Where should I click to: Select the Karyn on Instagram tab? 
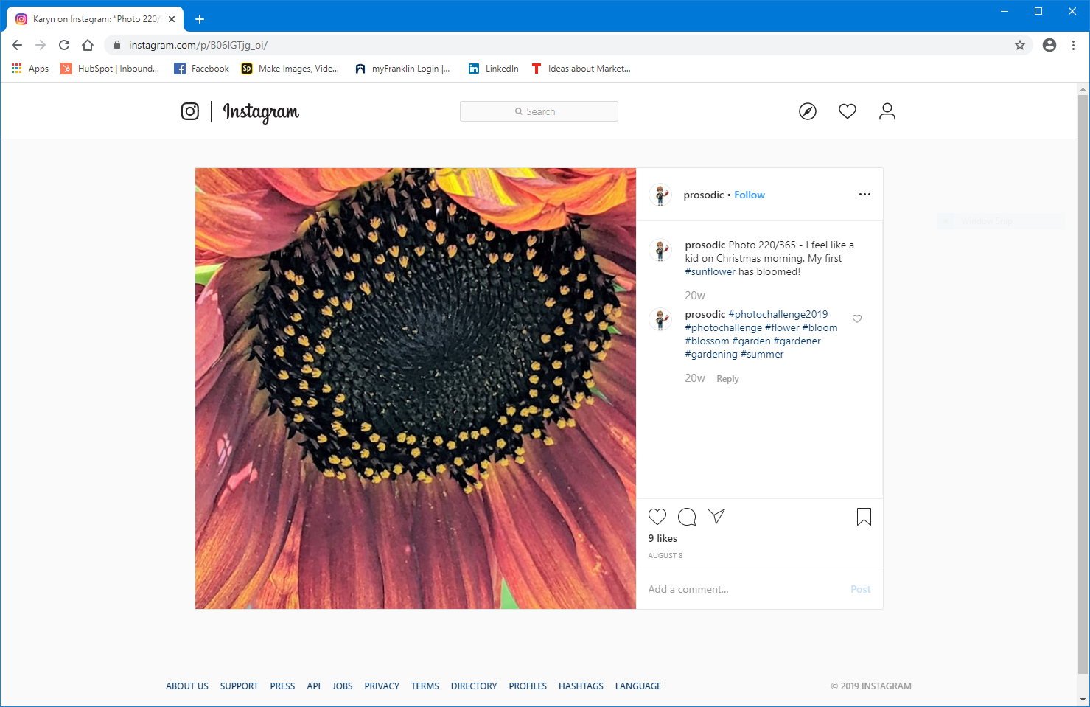(x=95, y=19)
